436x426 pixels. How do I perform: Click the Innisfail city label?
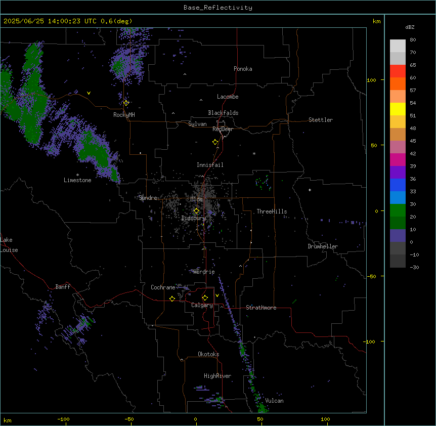tap(210, 165)
